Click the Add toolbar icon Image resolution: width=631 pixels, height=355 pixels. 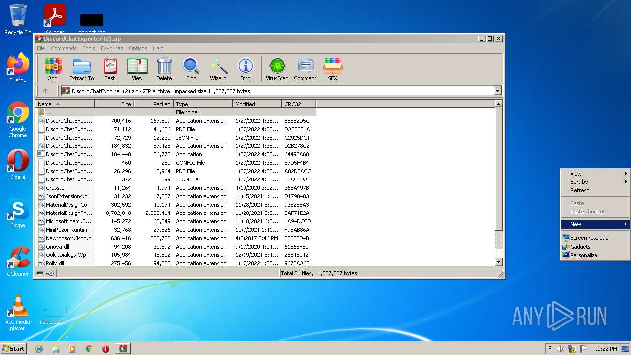[53, 69]
